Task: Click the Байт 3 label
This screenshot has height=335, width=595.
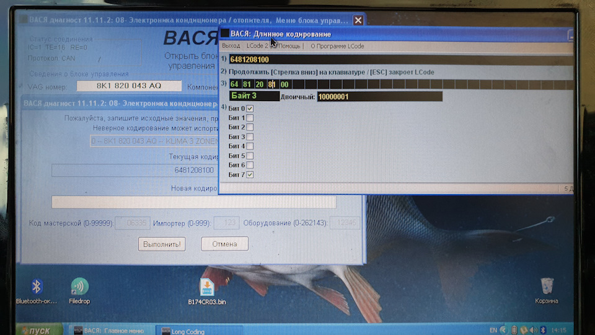Action: click(254, 96)
